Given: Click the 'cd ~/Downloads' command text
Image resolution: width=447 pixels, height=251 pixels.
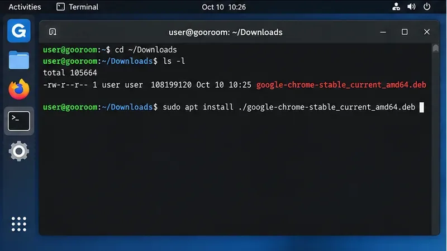Looking at the screenshot, I should coord(146,50).
